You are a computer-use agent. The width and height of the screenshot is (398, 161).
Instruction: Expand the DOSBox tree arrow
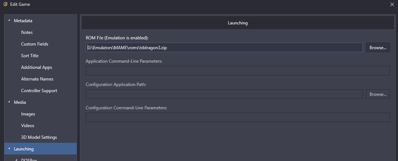[17, 160]
